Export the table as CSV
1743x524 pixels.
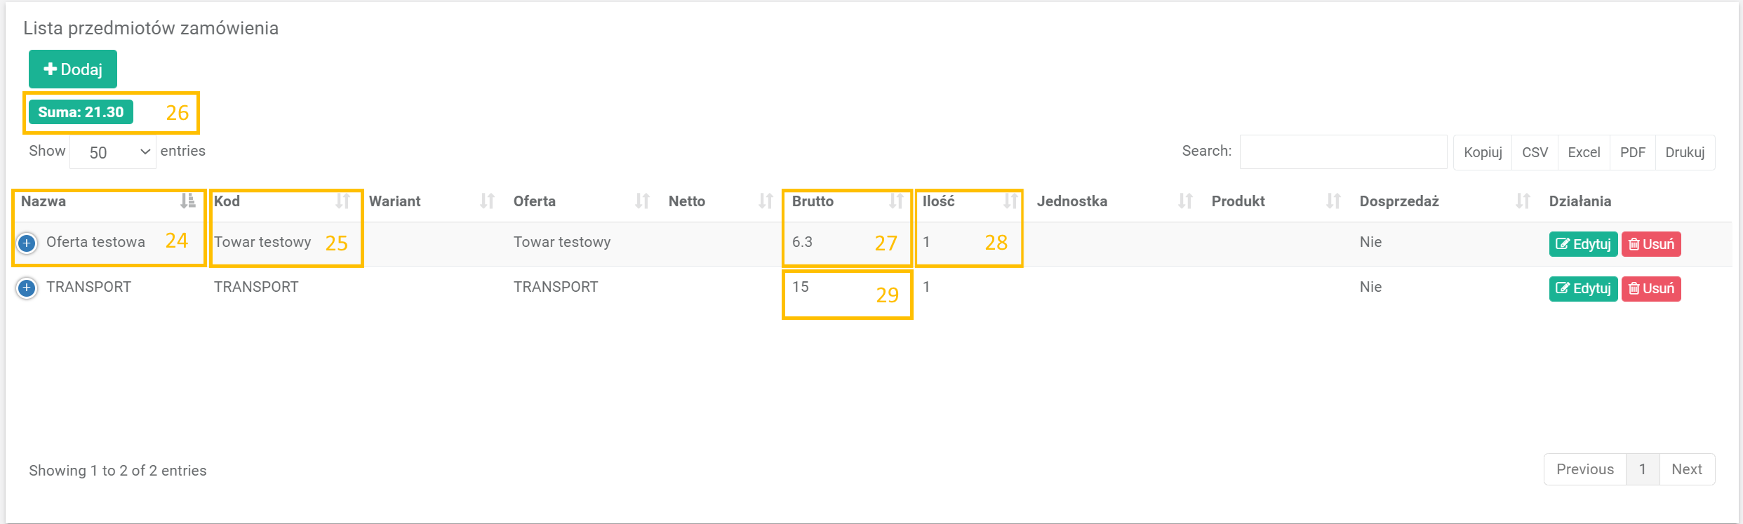click(x=1535, y=152)
